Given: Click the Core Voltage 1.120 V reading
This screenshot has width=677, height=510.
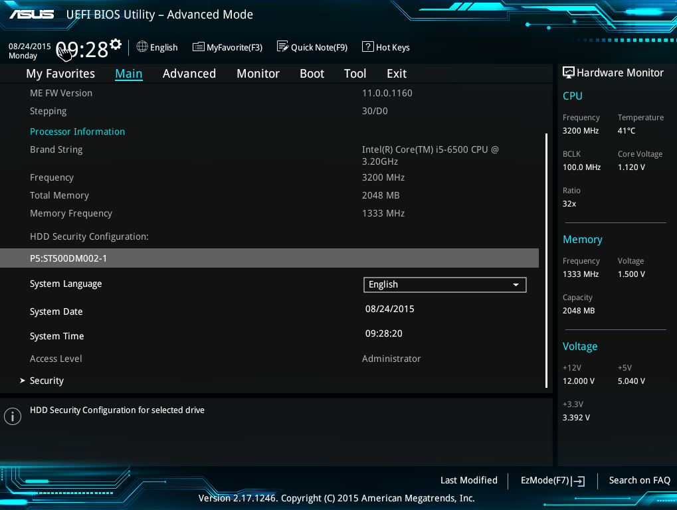Looking at the screenshot, I should [631, 167].
